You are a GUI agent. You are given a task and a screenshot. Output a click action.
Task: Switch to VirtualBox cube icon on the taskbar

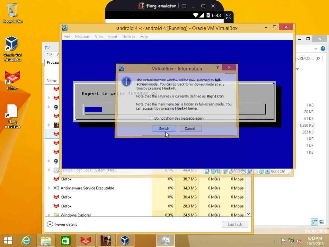[x=125, y=241]
